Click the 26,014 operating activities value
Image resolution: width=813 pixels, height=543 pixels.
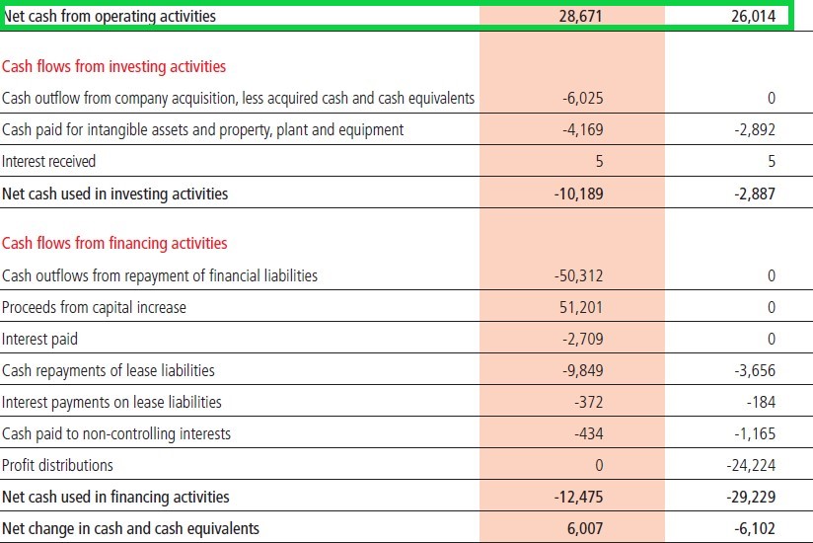(754, 17)
